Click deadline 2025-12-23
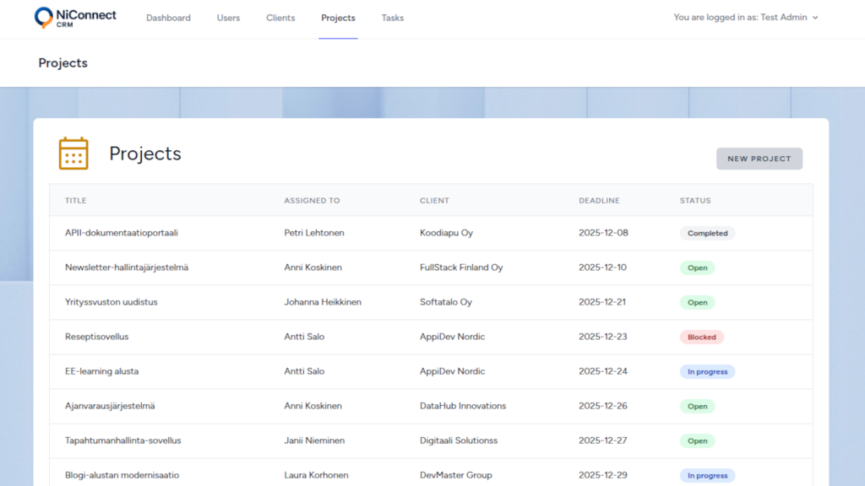Screen dimensions: 865x486 [603, 337]
